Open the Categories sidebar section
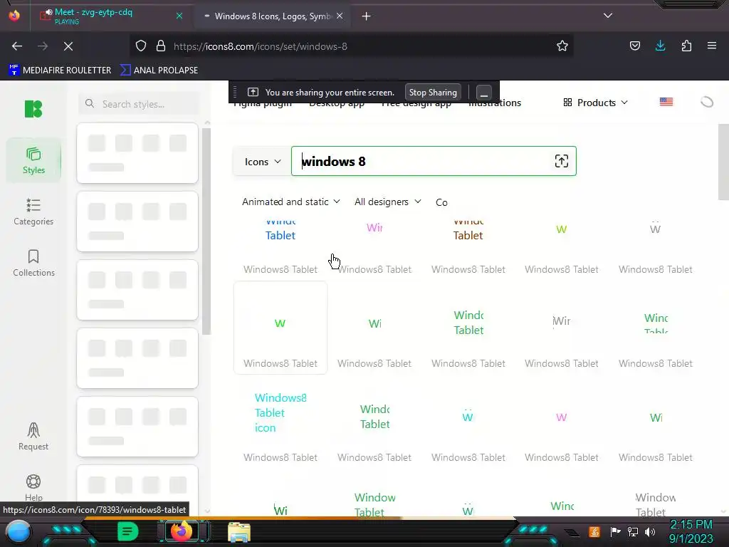The image size is (729, 547). pos(33,212)
